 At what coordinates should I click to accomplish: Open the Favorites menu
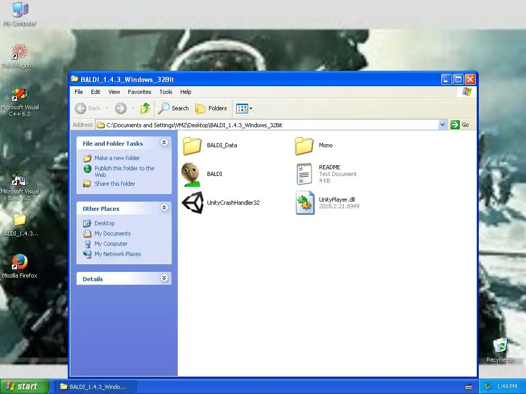point(140,92)
